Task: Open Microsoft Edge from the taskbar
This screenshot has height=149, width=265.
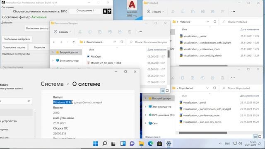Action: [x=150, y=144]
